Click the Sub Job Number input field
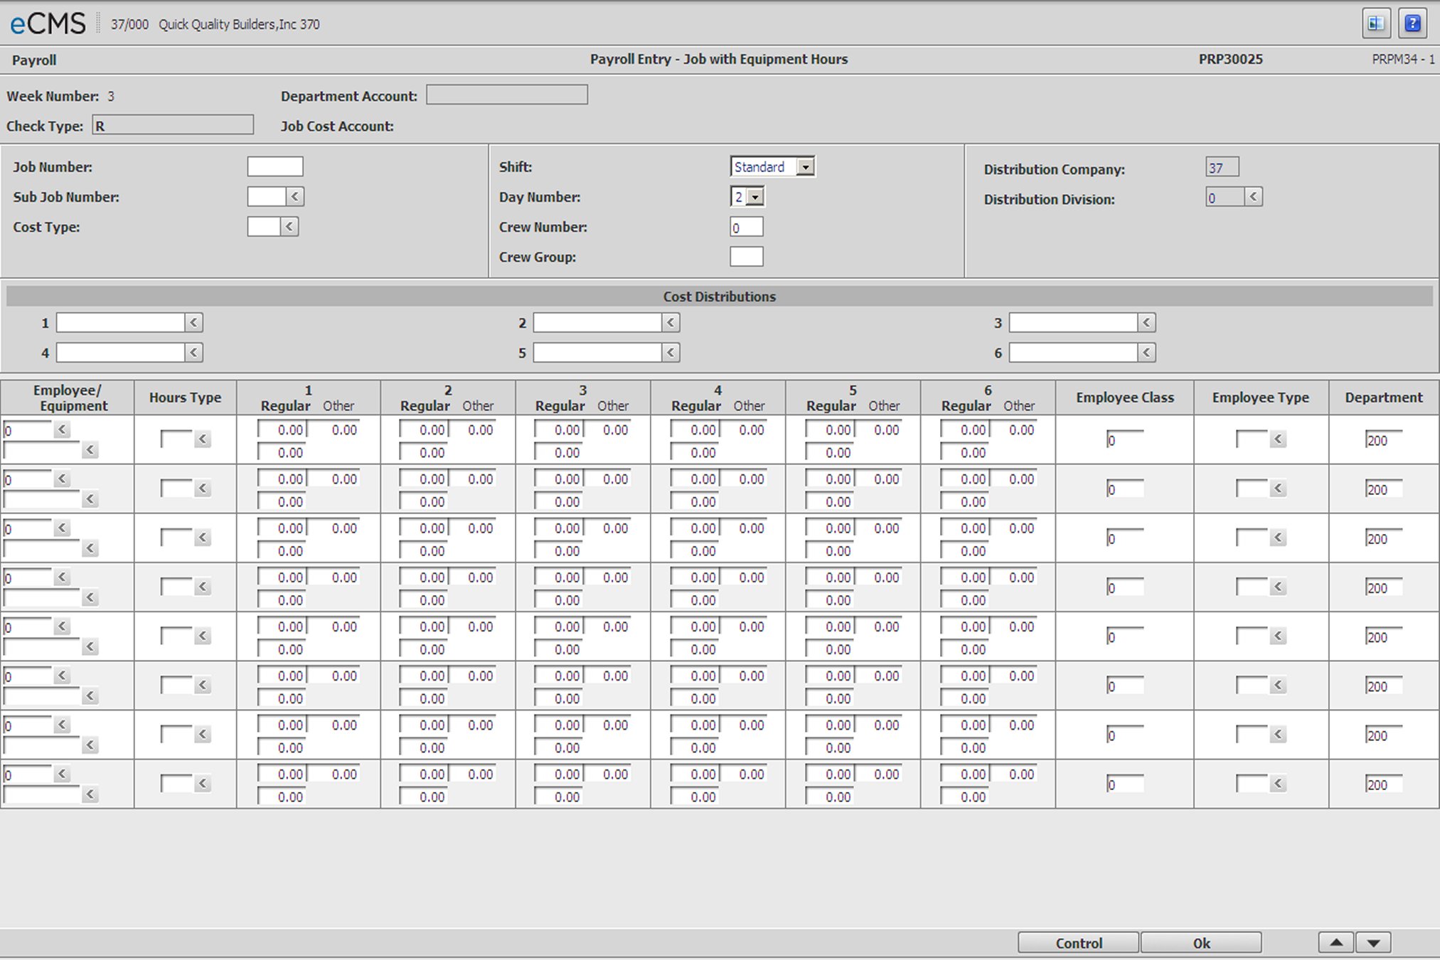1440x960 pixels. pos(267,197)
